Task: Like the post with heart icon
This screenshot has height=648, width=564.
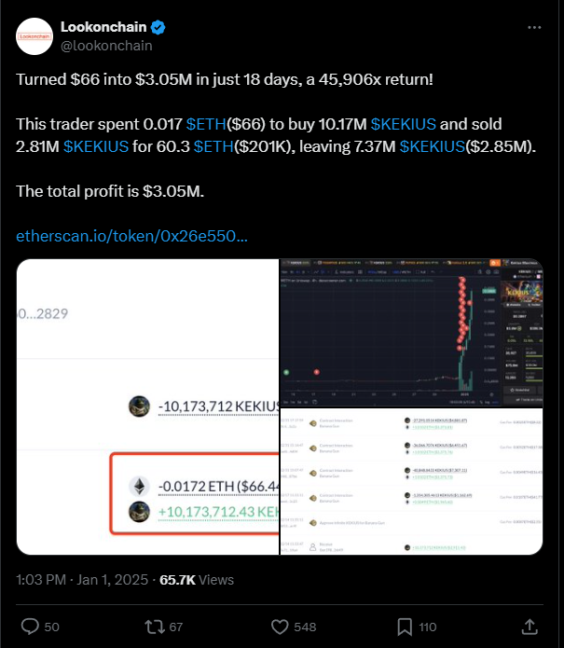Action: click(x=280, y=627)
